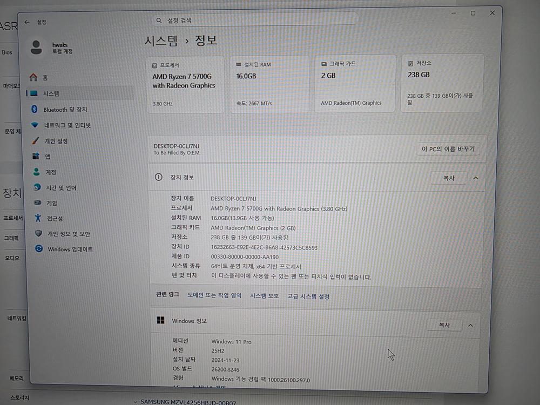Collapse the Windows 정보 section

click(470, 325)
